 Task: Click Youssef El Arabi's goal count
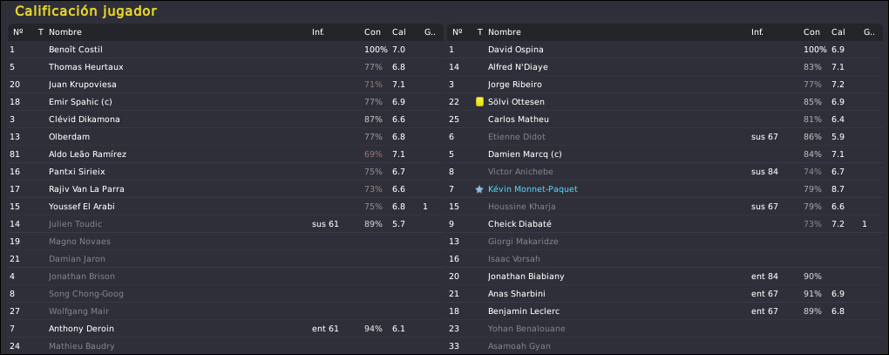tap(425, 207)
